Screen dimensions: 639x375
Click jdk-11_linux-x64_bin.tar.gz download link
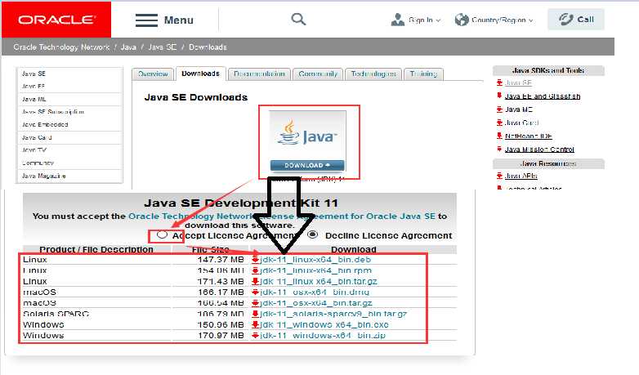[319, 281]
